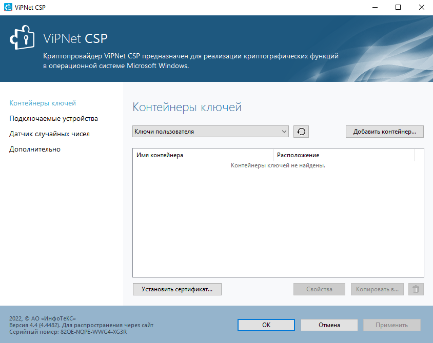The width and height of the screenshot is (433, 343).
Task: Minimize the ViPNet CSP window
Action: [x=375, y=8]
